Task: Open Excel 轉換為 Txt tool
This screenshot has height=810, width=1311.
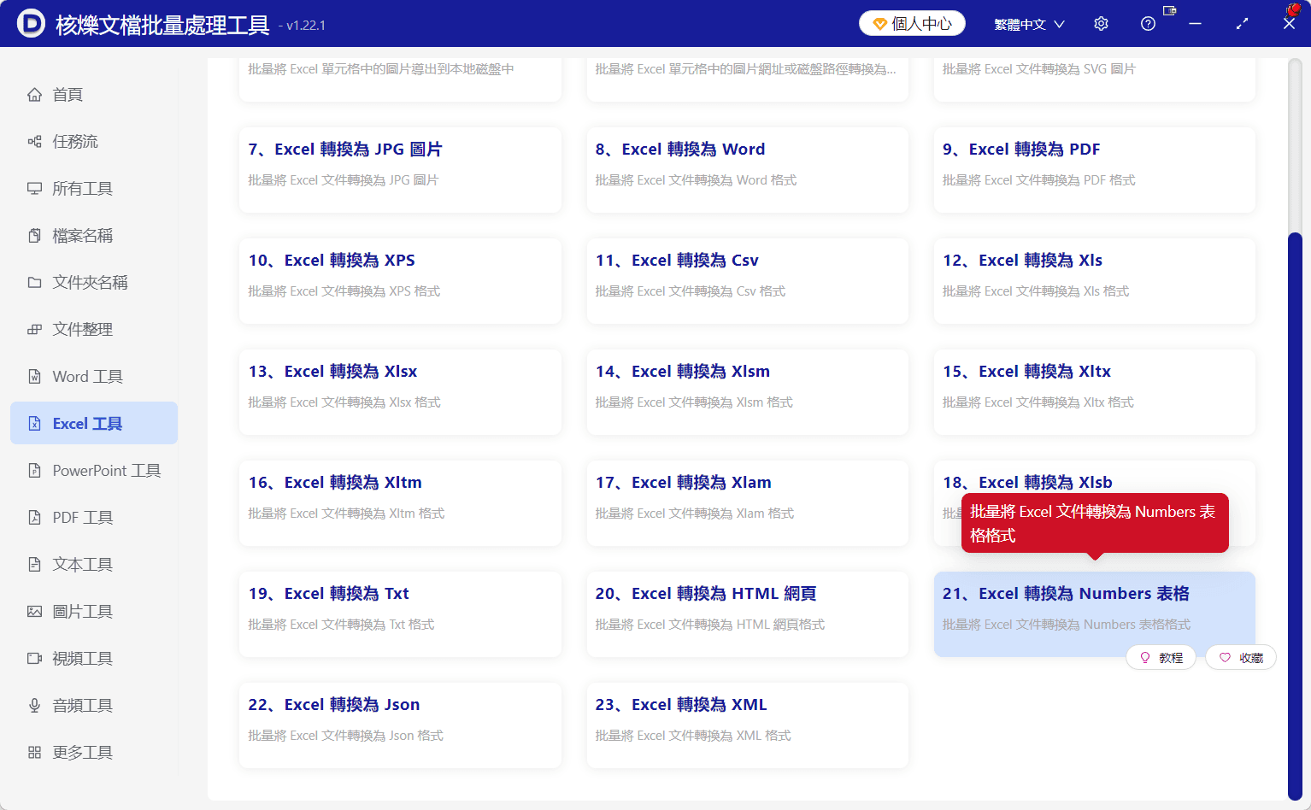Action: tap(400, 614)
